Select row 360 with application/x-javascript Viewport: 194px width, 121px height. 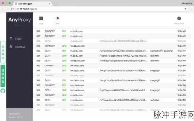(x=112, y=51)
